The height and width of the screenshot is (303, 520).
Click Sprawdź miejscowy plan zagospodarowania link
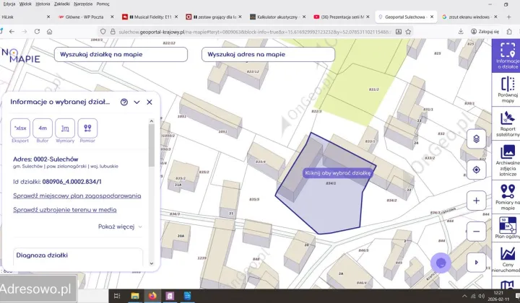click(x=77, y=196)
